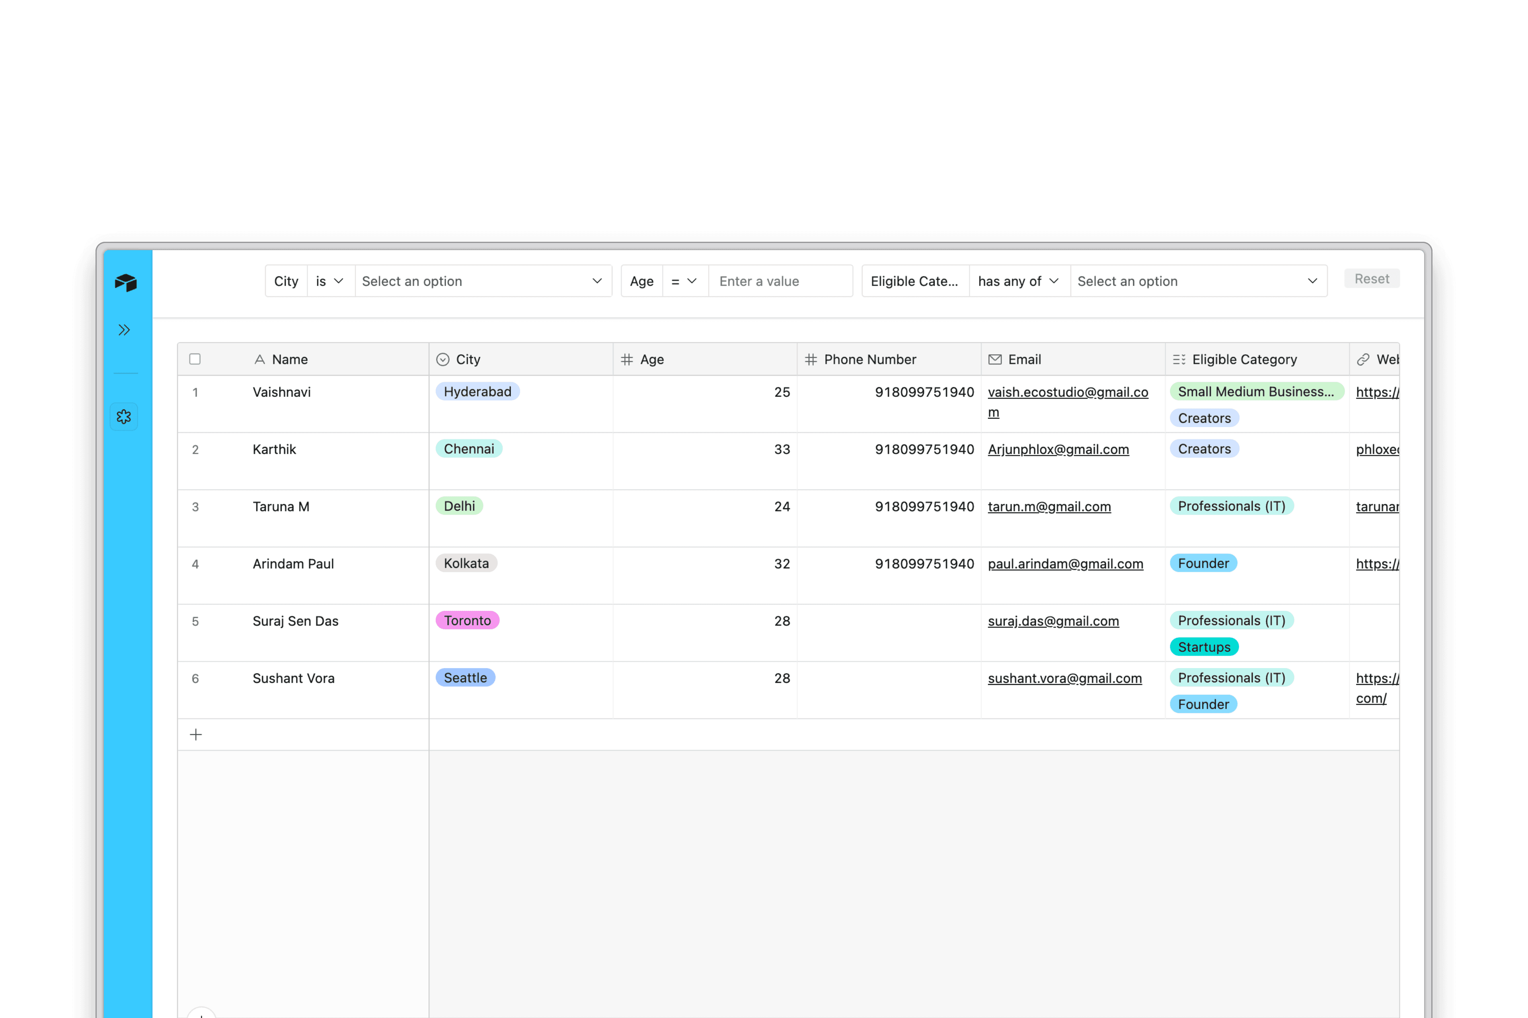Click the Eligible Category multi-select icon

[1179, 359]
